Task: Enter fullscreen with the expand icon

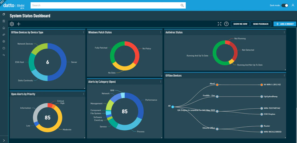Action: [x=219, y=24]
